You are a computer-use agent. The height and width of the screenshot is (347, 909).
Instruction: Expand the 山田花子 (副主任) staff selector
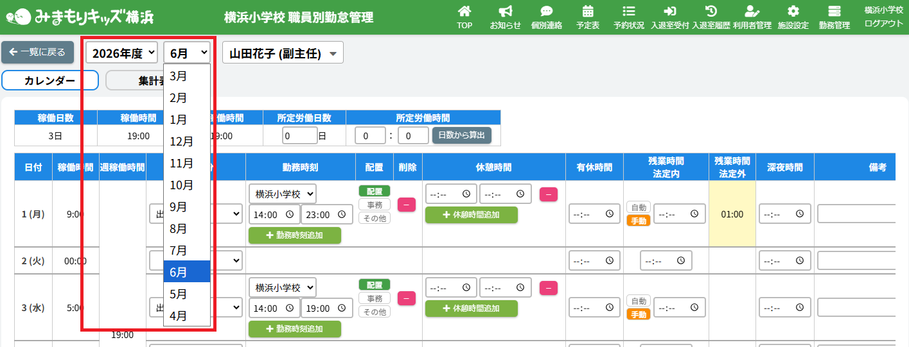click(283, 53)
